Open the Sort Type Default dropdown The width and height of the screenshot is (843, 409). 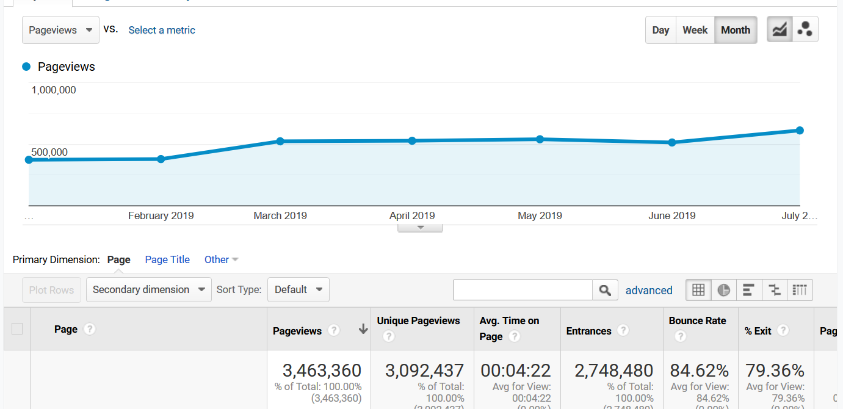point(298,289)
